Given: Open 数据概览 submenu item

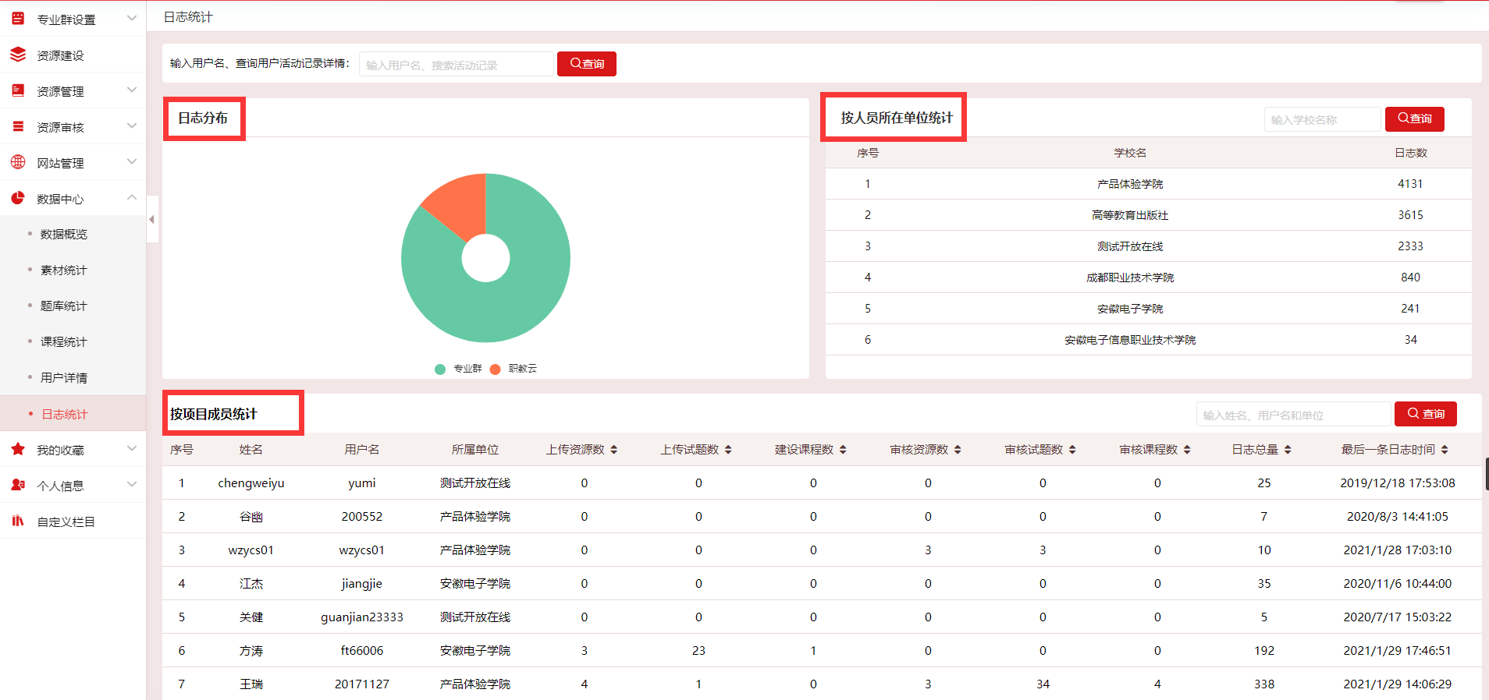Looking at the screenshot, I should 64,234.
